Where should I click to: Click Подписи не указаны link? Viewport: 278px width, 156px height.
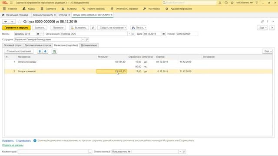click(13, 145)
